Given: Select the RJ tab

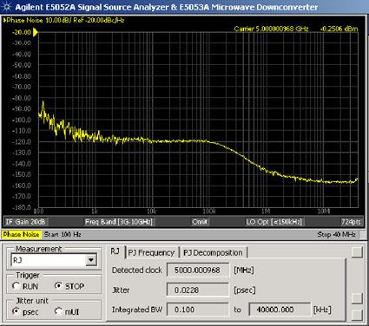Looking at the screenshot, I should click(x=115, y=251).
